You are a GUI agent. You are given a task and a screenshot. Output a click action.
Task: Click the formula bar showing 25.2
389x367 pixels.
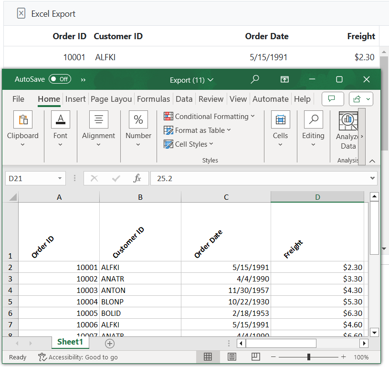coord(258,178)
